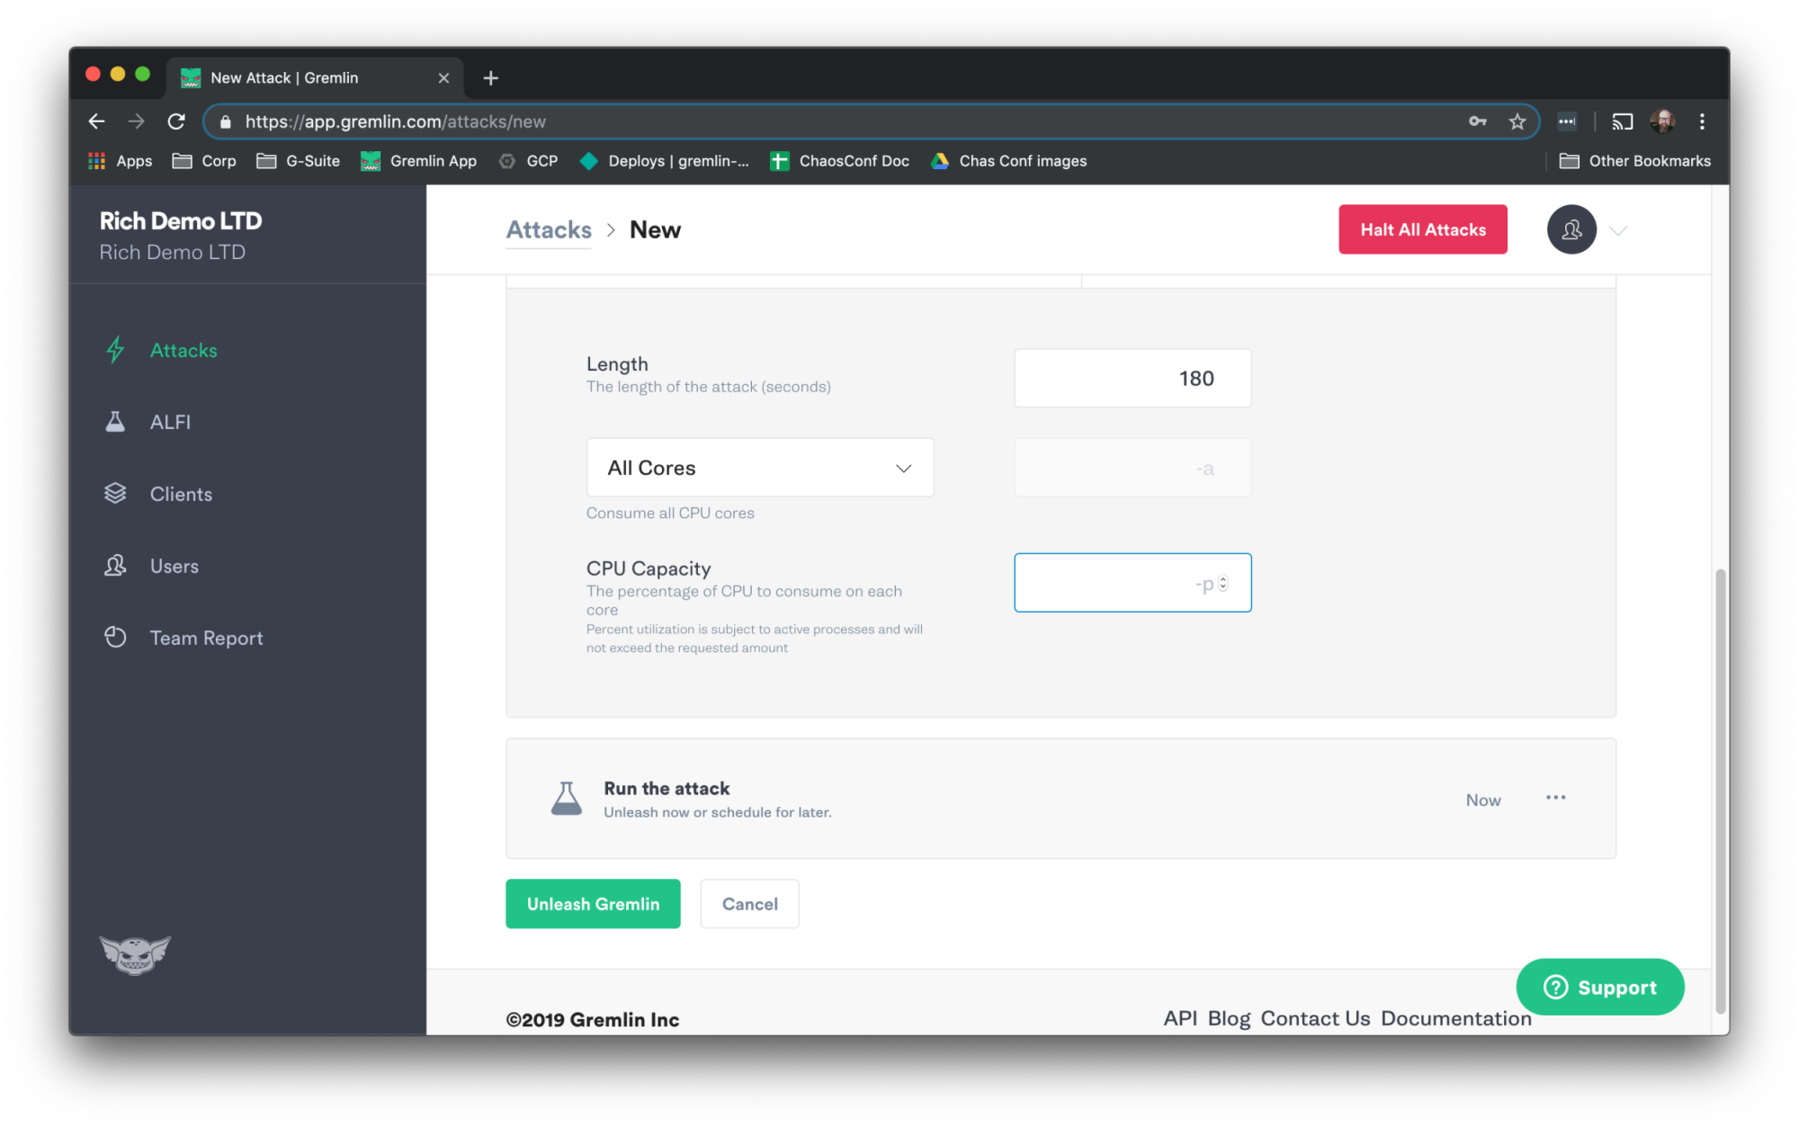The height and width of the screenshot is (1127, 1799).
Task: Open the Attacks lightning bolt icon
Action: point(115,350)
